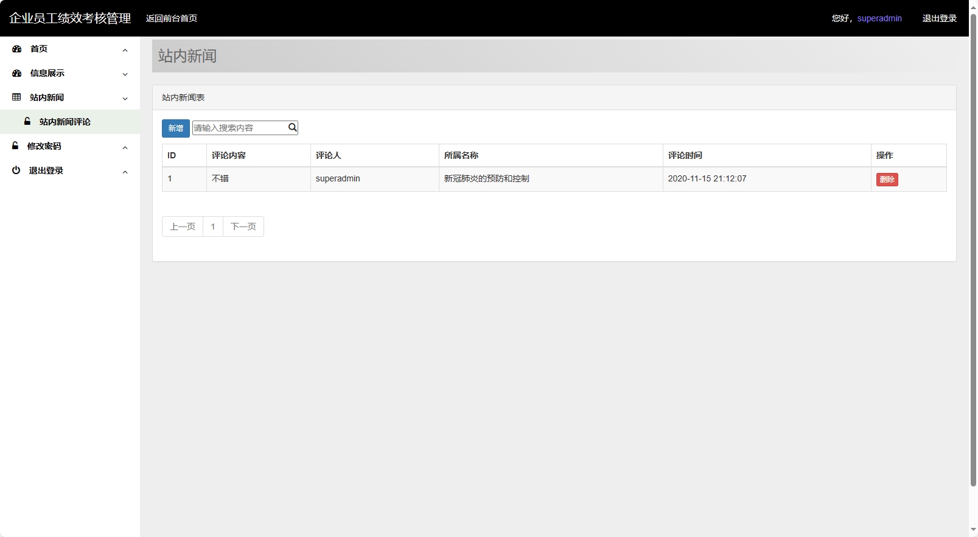Viewport: 978px width, 537px height.
Task: Click the superadmin username link in header
Action: (879, 18)
